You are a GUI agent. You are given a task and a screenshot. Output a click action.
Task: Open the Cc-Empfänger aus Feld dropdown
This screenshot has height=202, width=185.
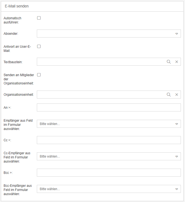(177, 156)
